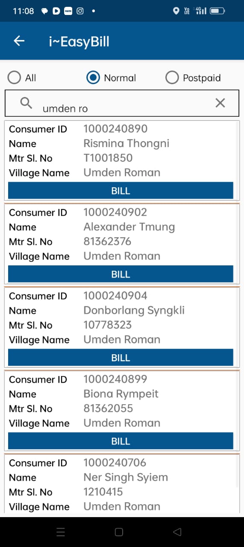Tap the Android back triangle navigation icon
This screenshot has height=547, width=244.
tap(177, 532)
